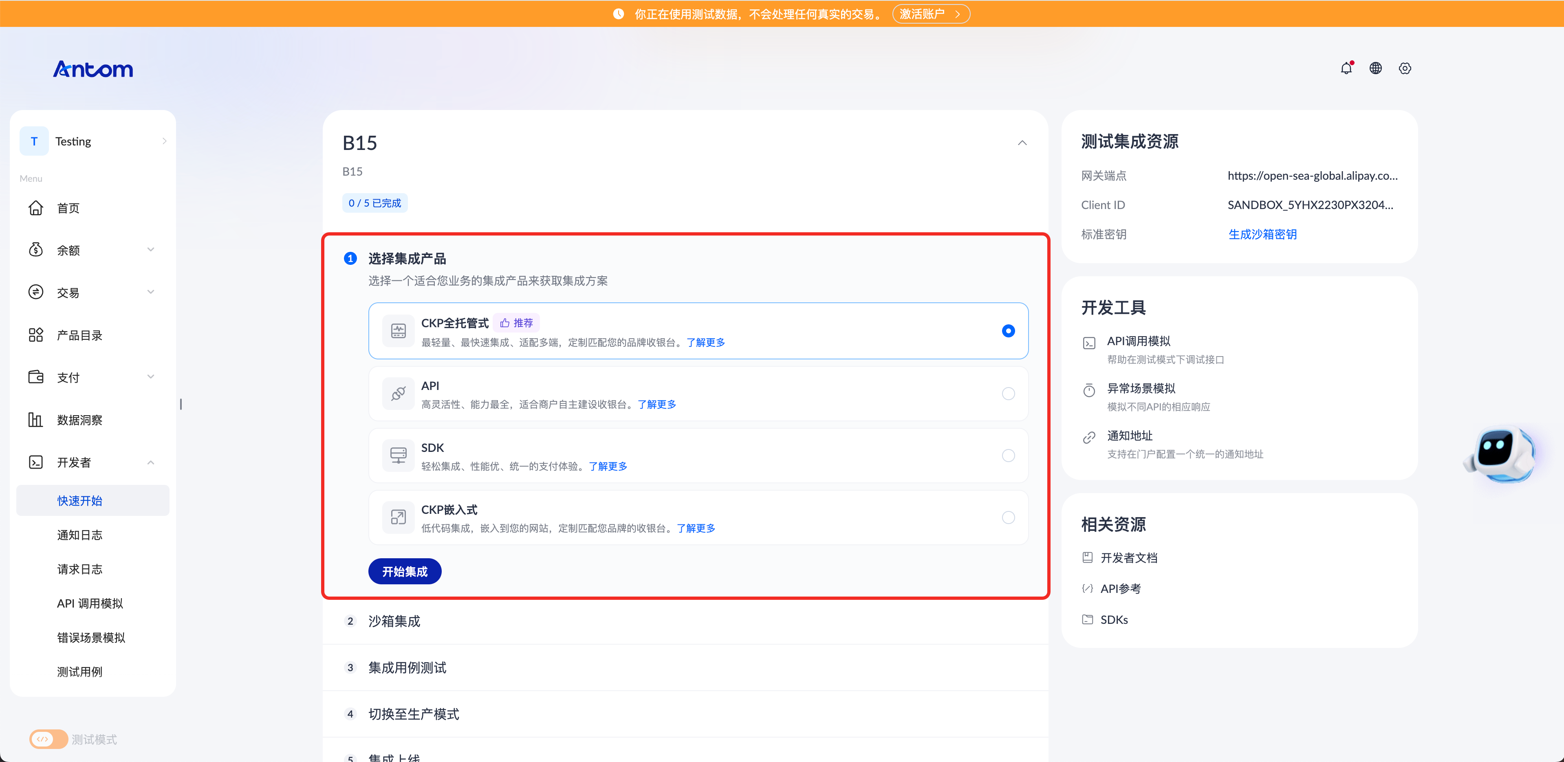Click the wallet icon beside 支付
Image resolution: width=1564 pixels, height=762 pixels.
(36, 377)
